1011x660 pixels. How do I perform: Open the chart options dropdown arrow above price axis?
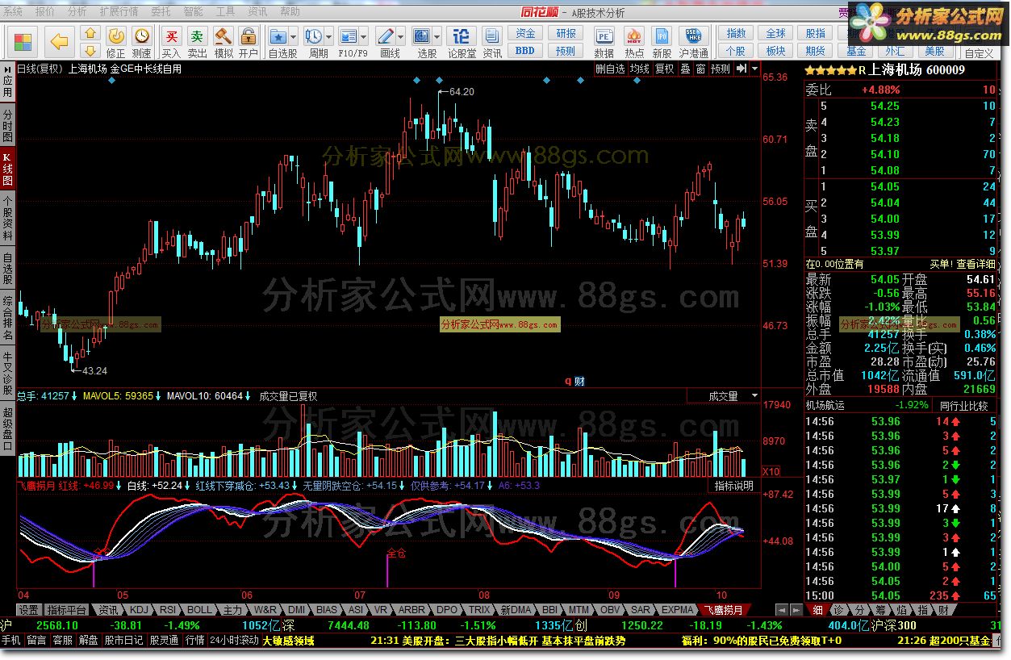pyautogui.click(x=754, y=69)
